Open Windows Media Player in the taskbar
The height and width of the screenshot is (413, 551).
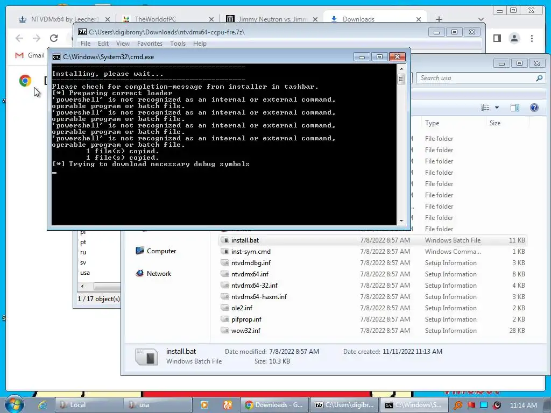click(204, 405)
